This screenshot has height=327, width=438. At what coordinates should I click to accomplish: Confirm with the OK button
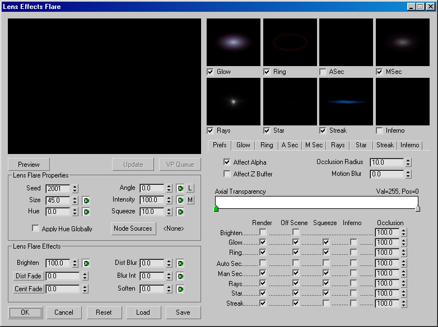(x=25, y=312)
